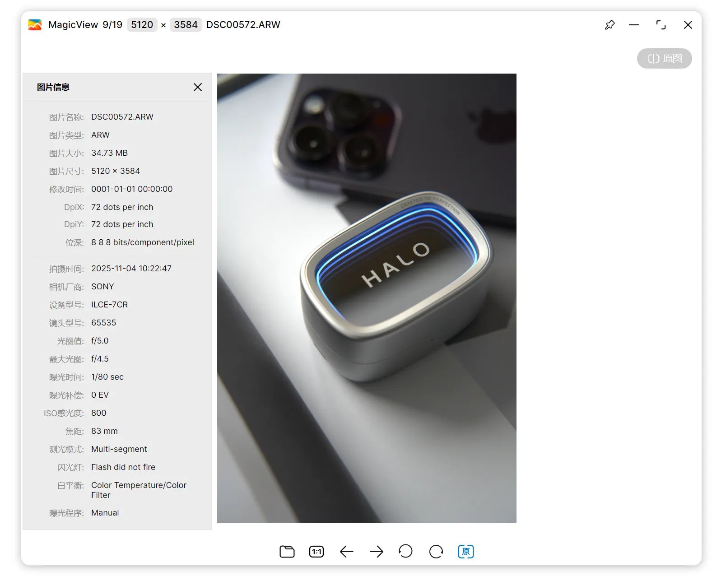Click the 图片类型 value ARW
The image size is (712, 576).
point(100,135)
